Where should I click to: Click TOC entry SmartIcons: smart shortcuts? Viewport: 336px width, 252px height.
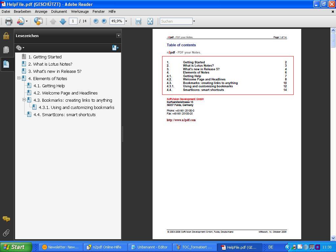(203, 90)
